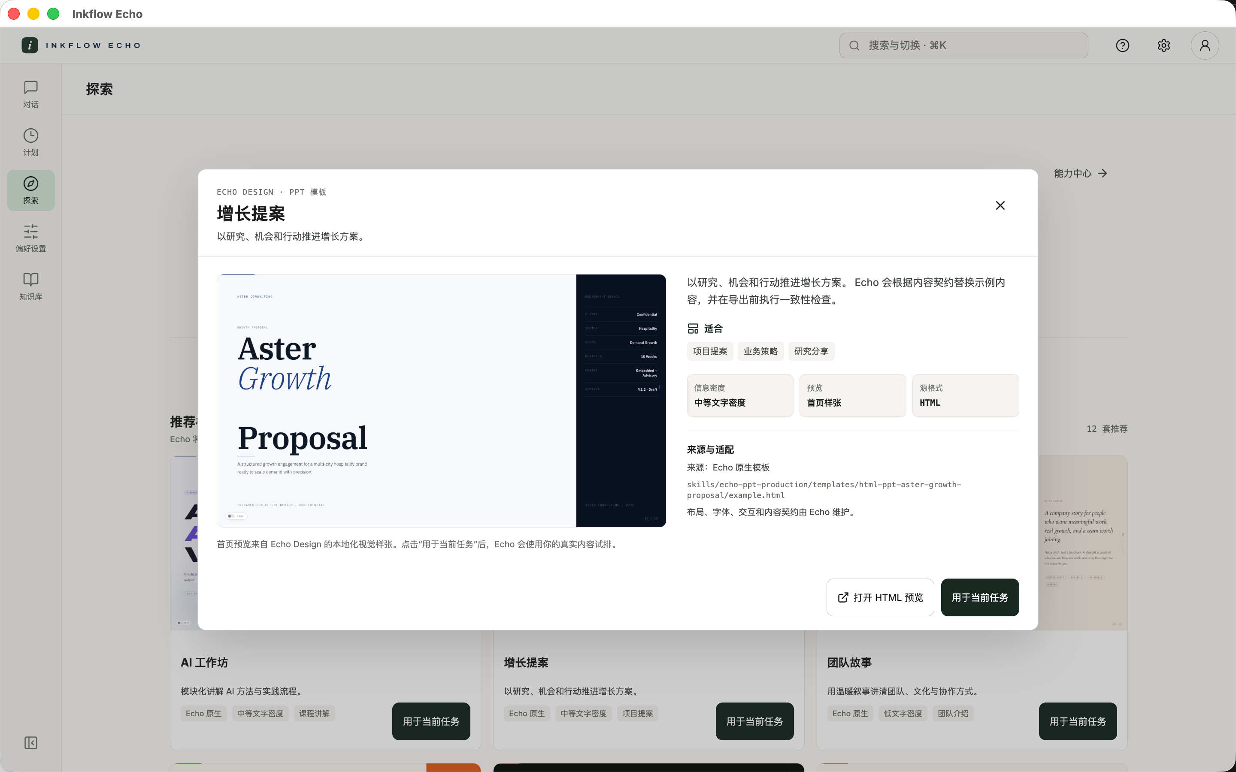Open settings via the gear icon
Viewport: 1236px width, 772px height.
coord(1163,45)
